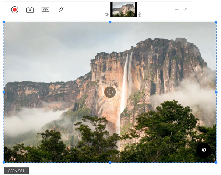Select the top-left corner resize handle

pyautogui.click(x=4, y=22)
